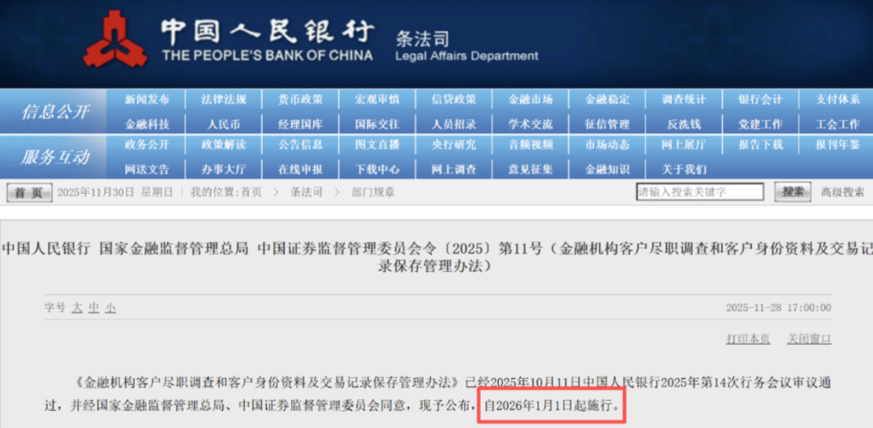Click the 首页 home button
Viewport: 873px width, 428px height.
(28, 193)
